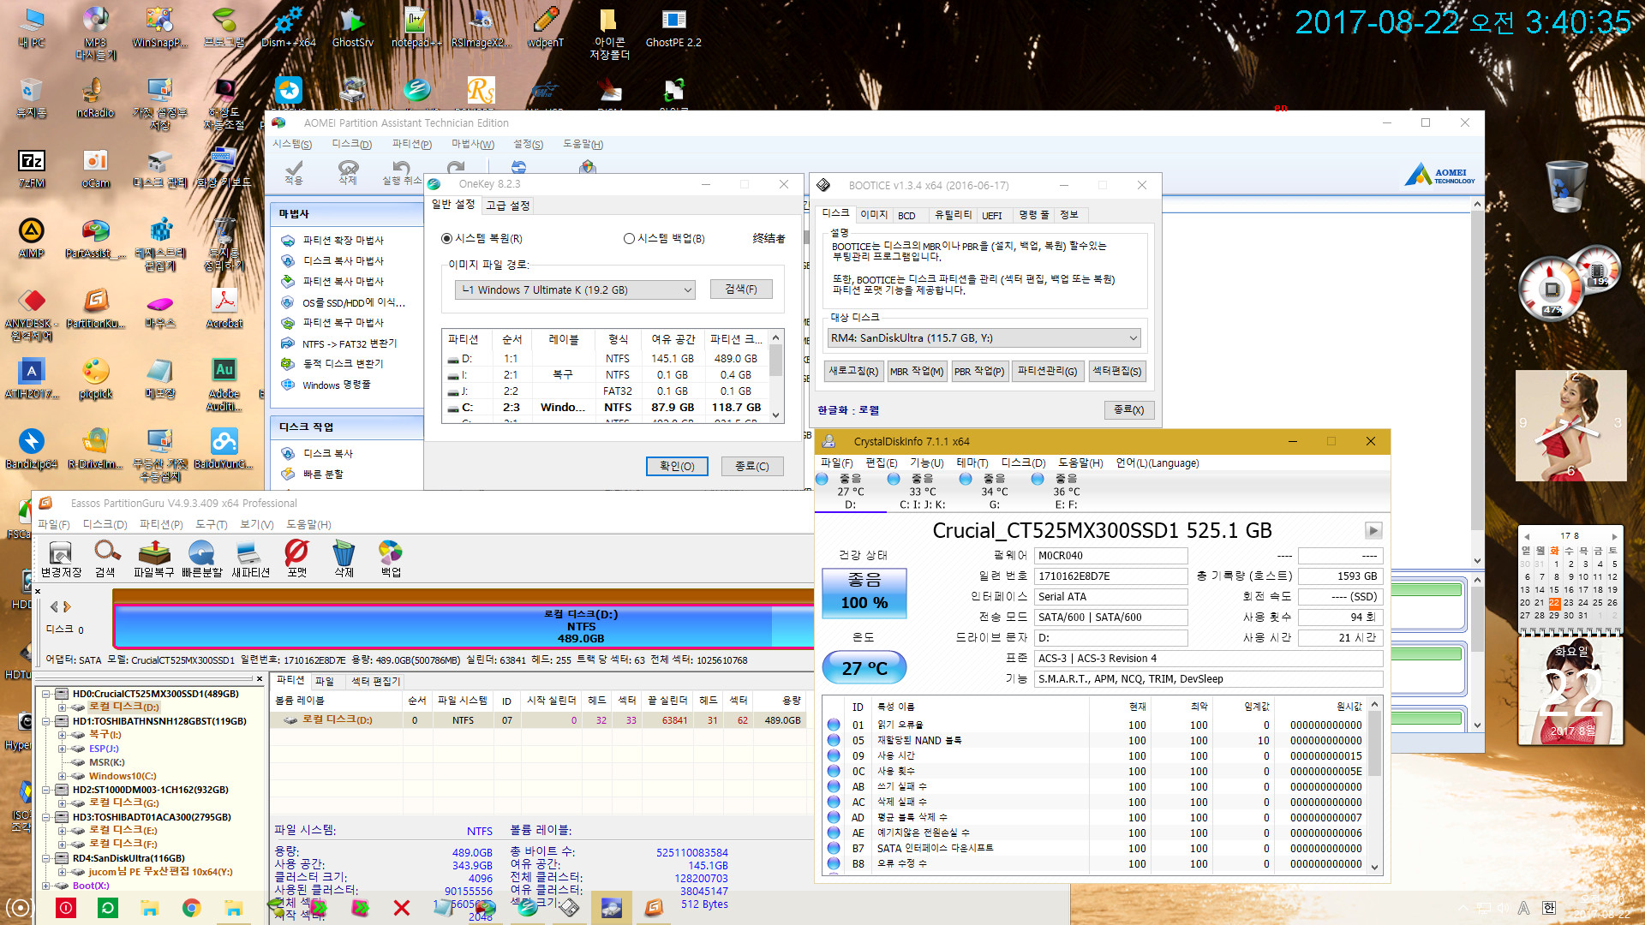Click the 섹터편집(S) button in BOOTICE

point(1116,371)
